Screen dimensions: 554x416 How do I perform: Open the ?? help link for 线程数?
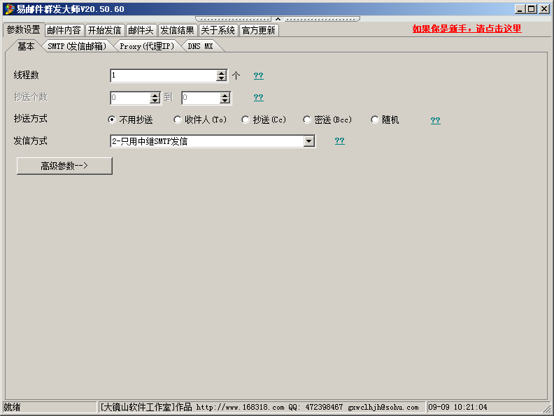click(258, 76)
